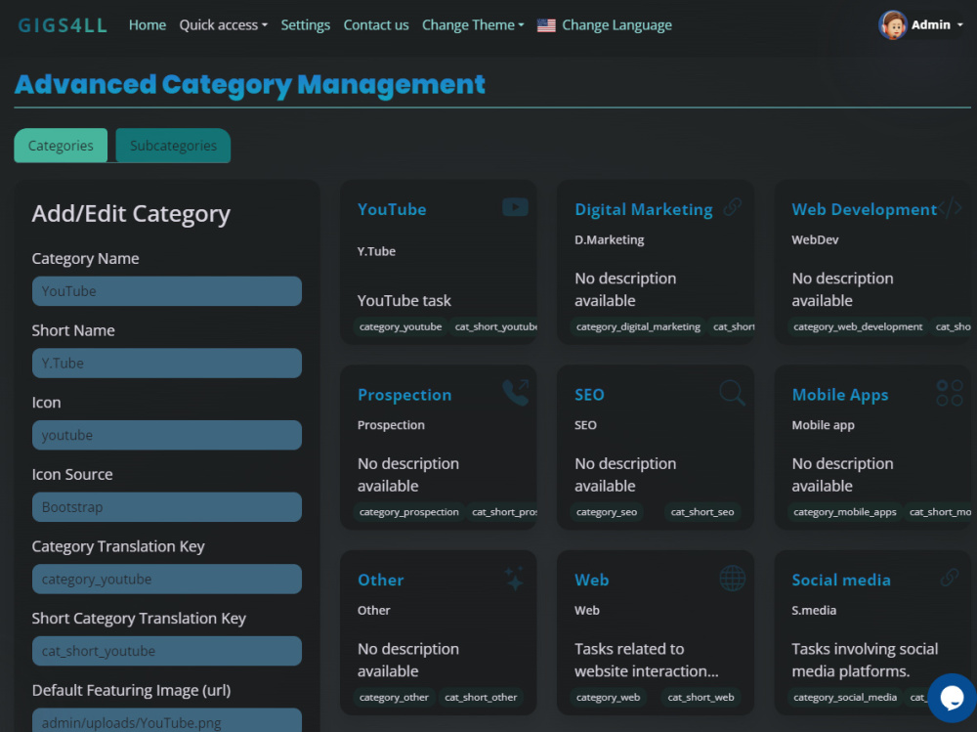The image size is (977, 732).
Task: Click the GIGS4LL logo
Action: tap(63, 25)
